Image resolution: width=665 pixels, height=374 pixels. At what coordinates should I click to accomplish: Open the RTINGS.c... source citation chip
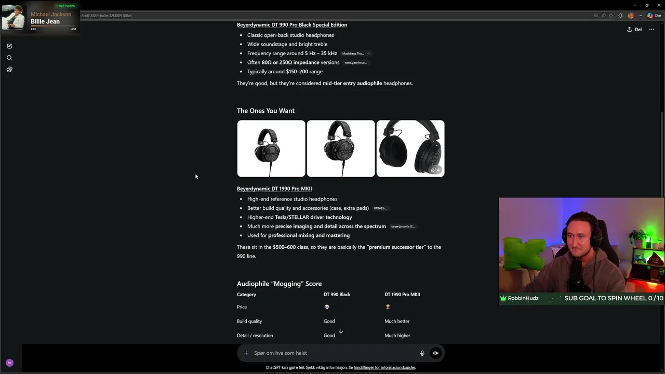click(380, 208)
